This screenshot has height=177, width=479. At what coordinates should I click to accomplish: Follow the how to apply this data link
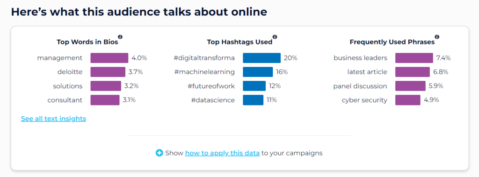222,153
